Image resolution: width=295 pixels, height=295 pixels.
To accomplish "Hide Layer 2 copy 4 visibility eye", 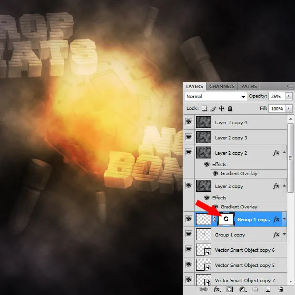I will (x=188, y=123).
